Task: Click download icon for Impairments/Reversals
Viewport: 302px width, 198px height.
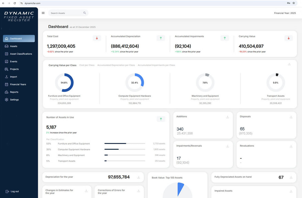Action: [x=227, y=146]
